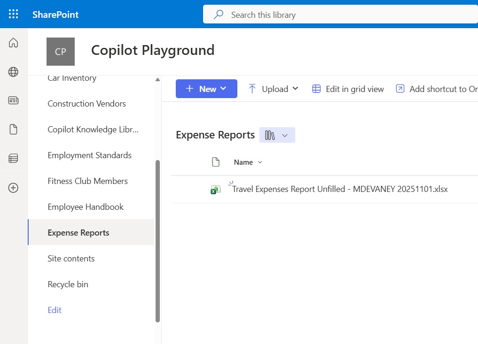Click the Create plus circle icon
This screenshot has height=344, width=478.
pyautogui.click(x=13, y=188)
